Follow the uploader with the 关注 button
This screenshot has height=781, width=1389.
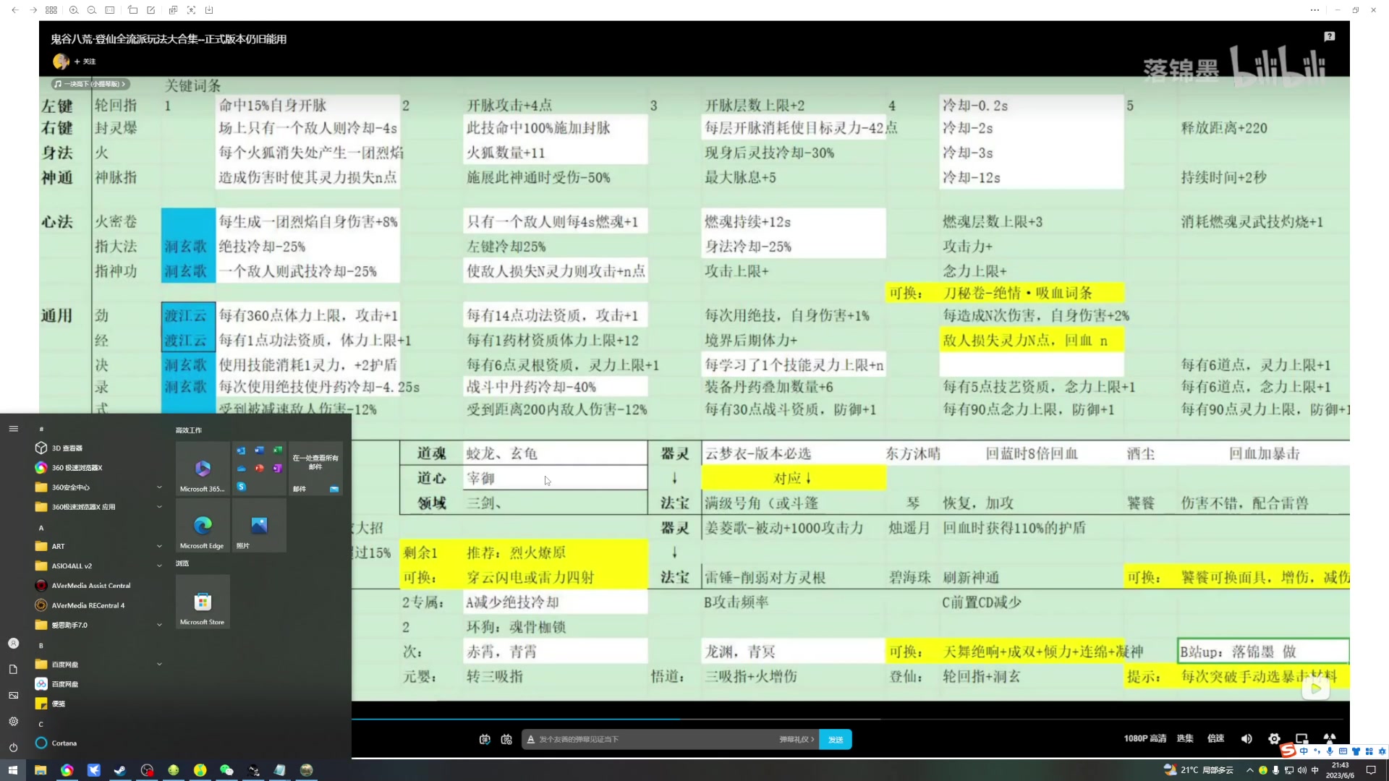click(x=85, y=61)
